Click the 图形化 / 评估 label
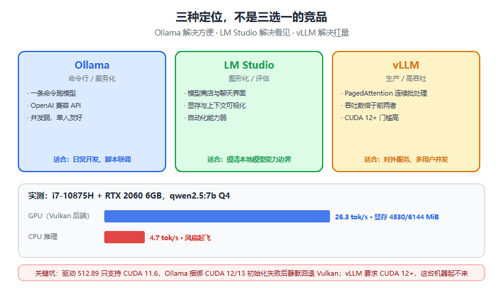This screenshot has height=288, width=503. click(x=249, y=78)
